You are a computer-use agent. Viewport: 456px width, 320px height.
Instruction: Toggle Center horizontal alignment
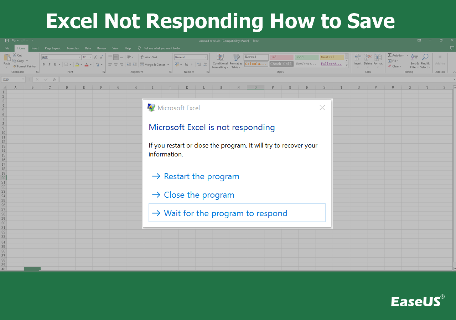[116, 65]
